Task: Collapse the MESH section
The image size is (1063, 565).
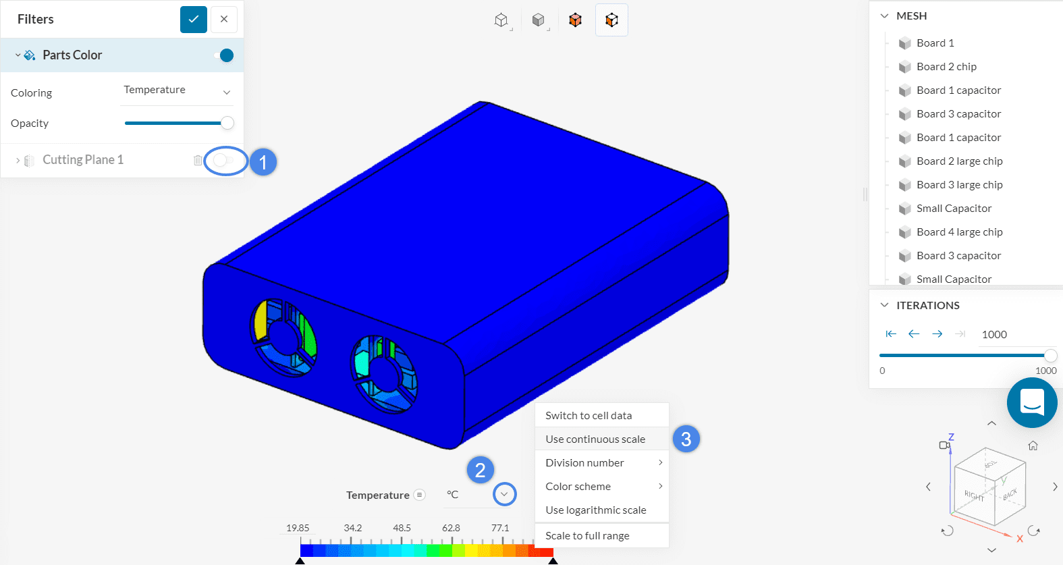Action: pyautogui.click(x=884, y=16)
